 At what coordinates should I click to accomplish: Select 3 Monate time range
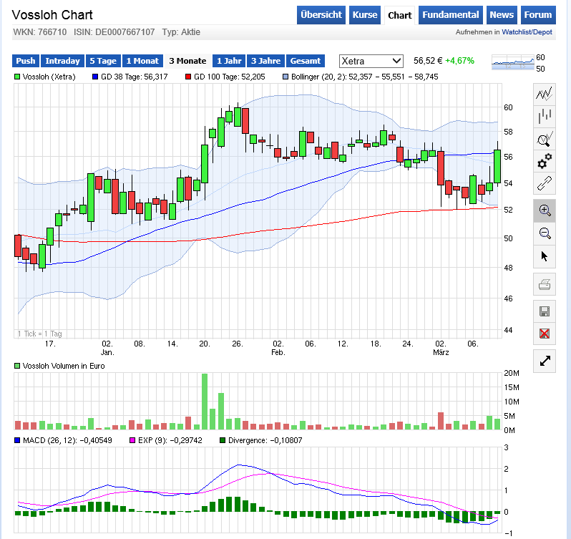187,61
